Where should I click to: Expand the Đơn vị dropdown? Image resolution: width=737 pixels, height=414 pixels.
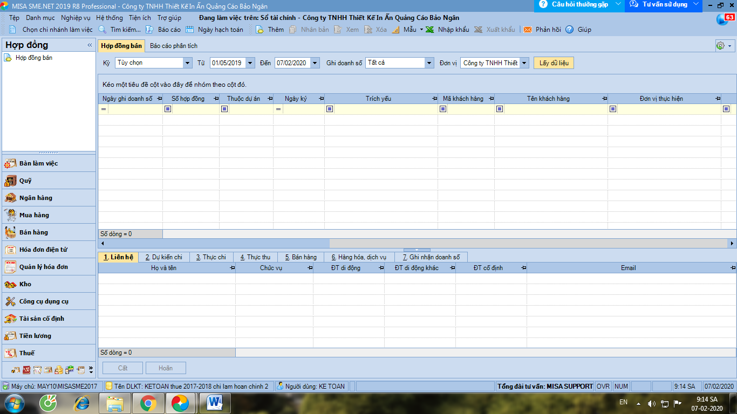tap(524, 63)
